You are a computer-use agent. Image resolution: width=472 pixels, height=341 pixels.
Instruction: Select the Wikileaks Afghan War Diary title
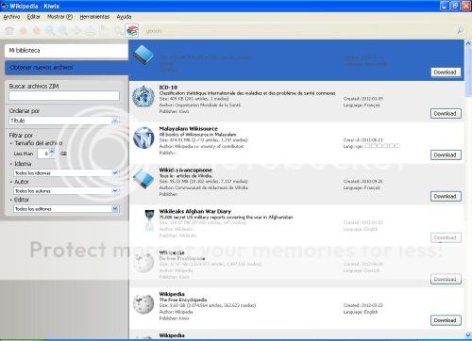pyautogui.click(x=195, y=211)
